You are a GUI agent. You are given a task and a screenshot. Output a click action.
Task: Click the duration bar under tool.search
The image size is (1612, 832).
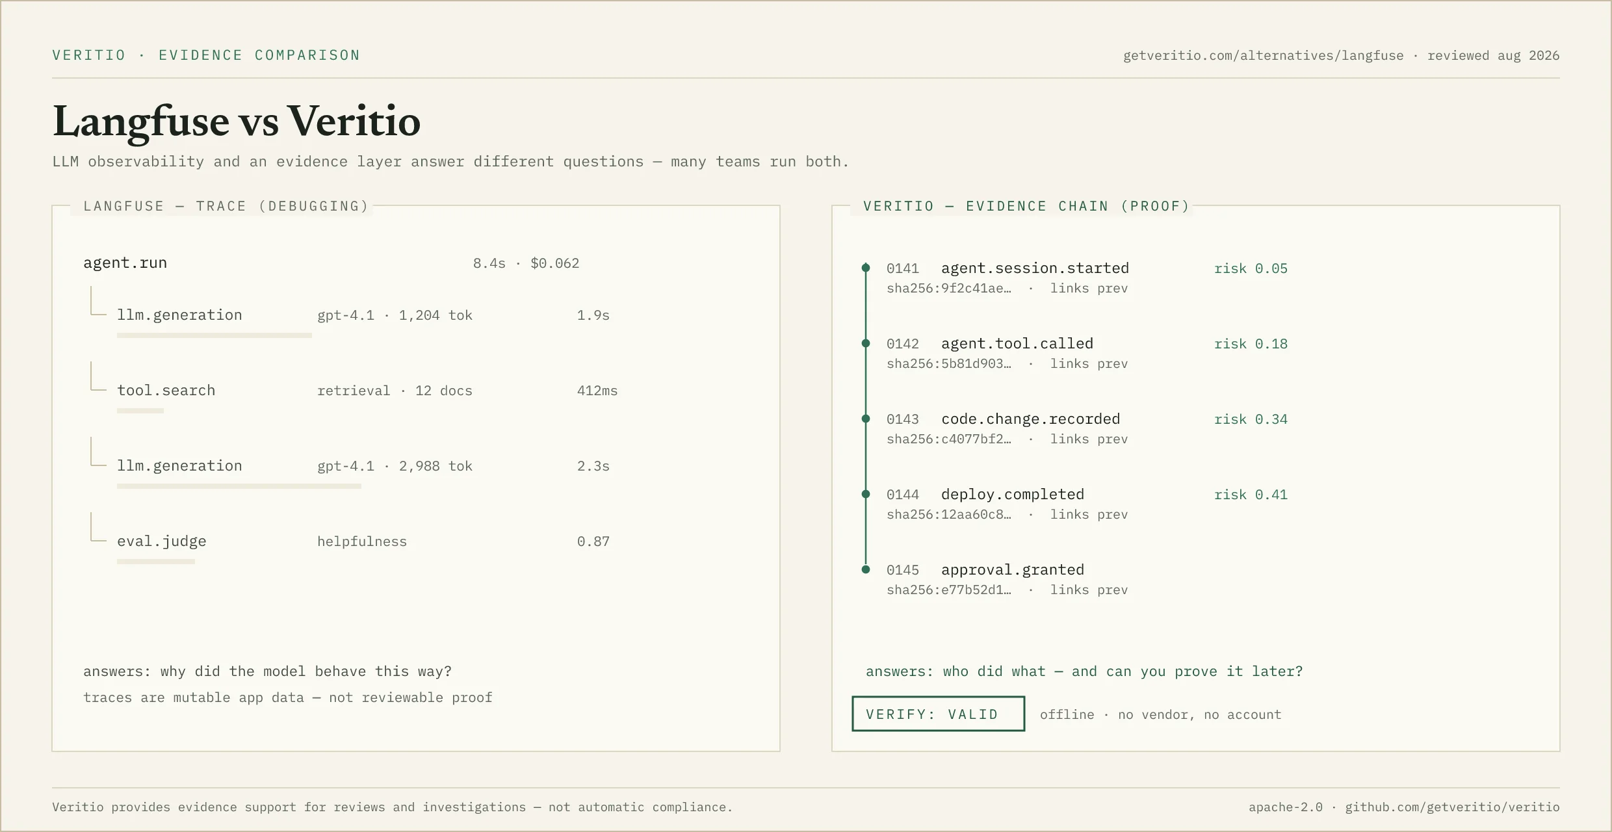pos(140,411)
